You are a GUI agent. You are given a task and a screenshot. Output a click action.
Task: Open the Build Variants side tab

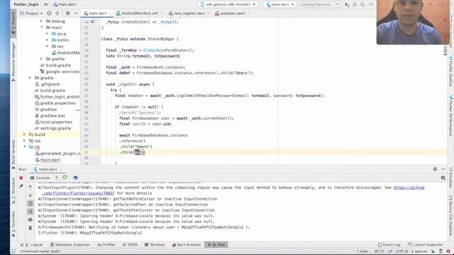click(x=13, y=154)
